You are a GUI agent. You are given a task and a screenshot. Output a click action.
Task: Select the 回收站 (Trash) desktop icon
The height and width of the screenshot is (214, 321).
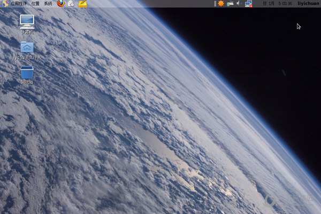(27, 72)
